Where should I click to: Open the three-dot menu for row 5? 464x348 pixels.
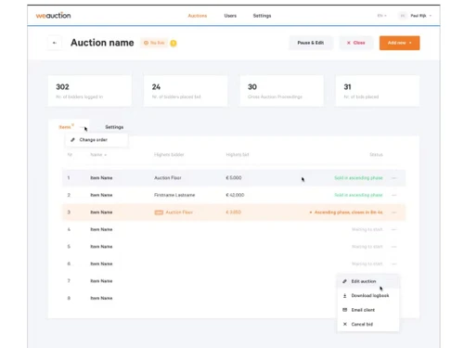[393, 247]
